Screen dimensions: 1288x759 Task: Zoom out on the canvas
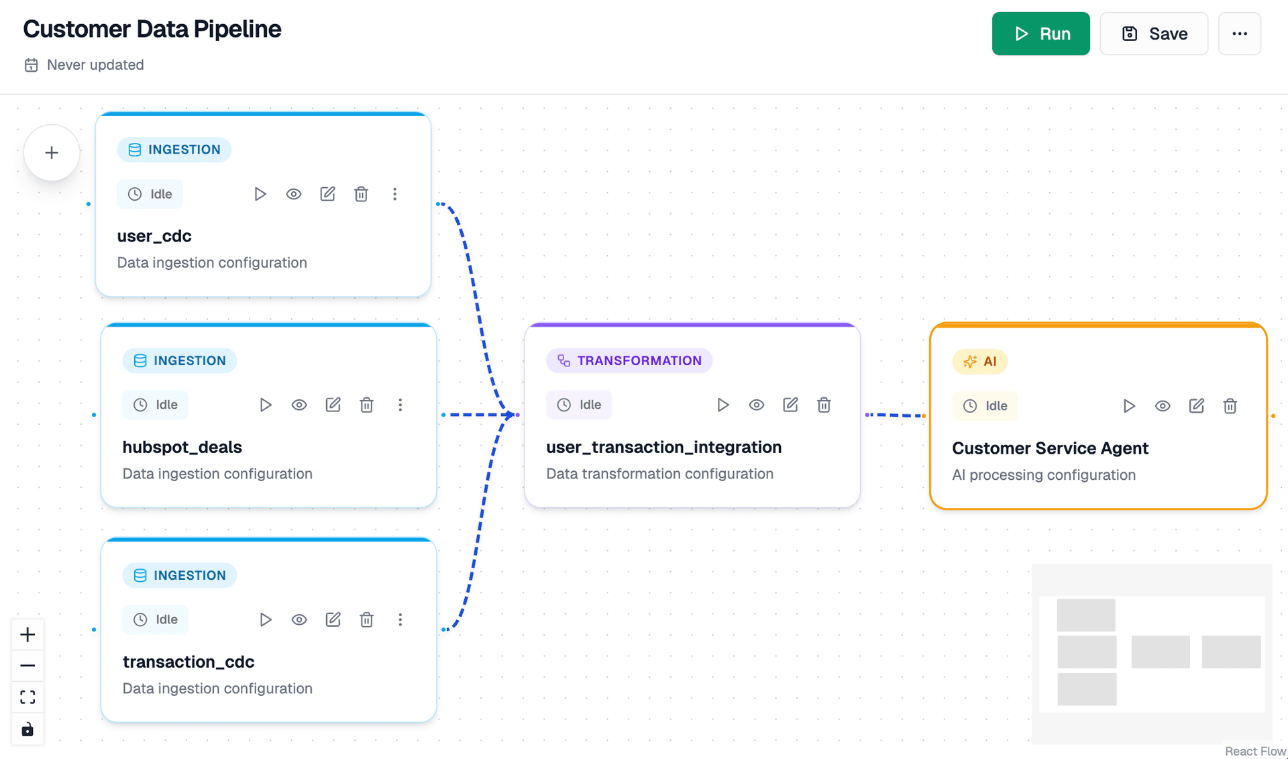28,665
